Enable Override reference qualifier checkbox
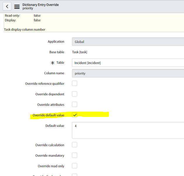The width and height of the screenshot is (184, 176). 75,84
